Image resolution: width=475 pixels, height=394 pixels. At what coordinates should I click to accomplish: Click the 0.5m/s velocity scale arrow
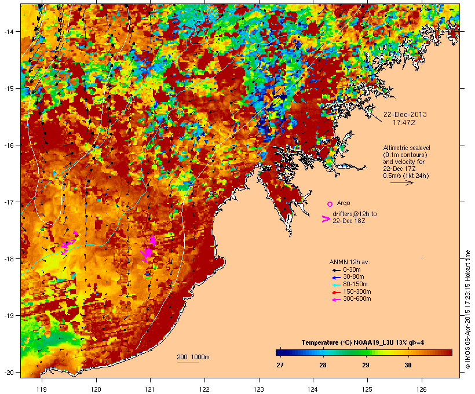[x=401, y=183]
